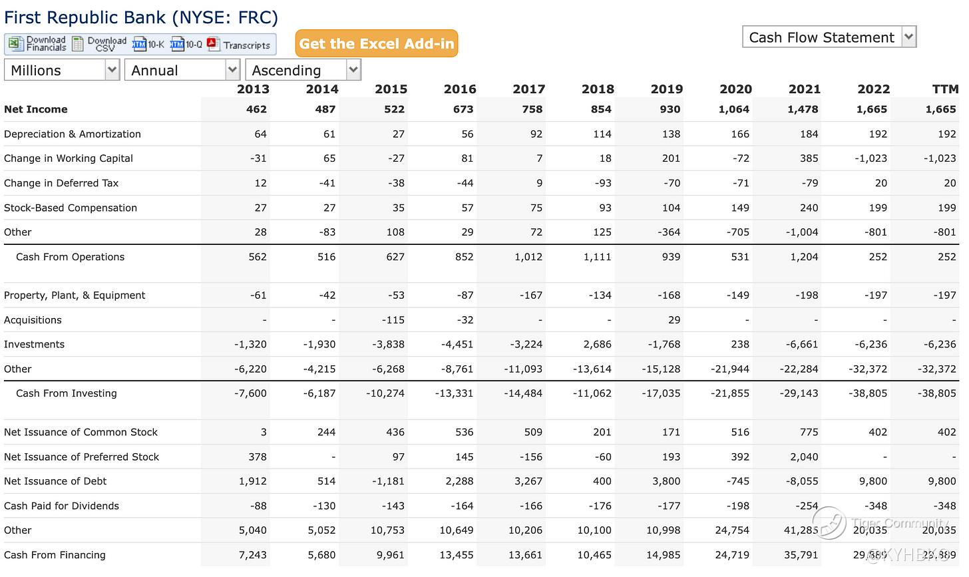969x577 pixels.
Task: Click the Excel icon for Download Financials
Action: (x=15, y=45)
